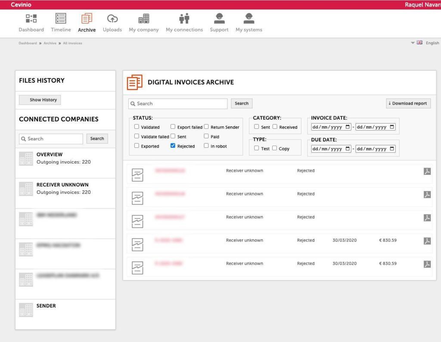441x342 pixels.
Task: Enable the Validate failed checkbox
Action: point(137,136)
